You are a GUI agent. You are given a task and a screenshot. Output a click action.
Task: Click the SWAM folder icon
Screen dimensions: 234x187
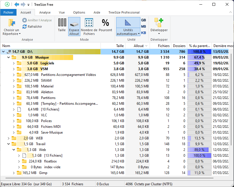[x=19, y=81]
